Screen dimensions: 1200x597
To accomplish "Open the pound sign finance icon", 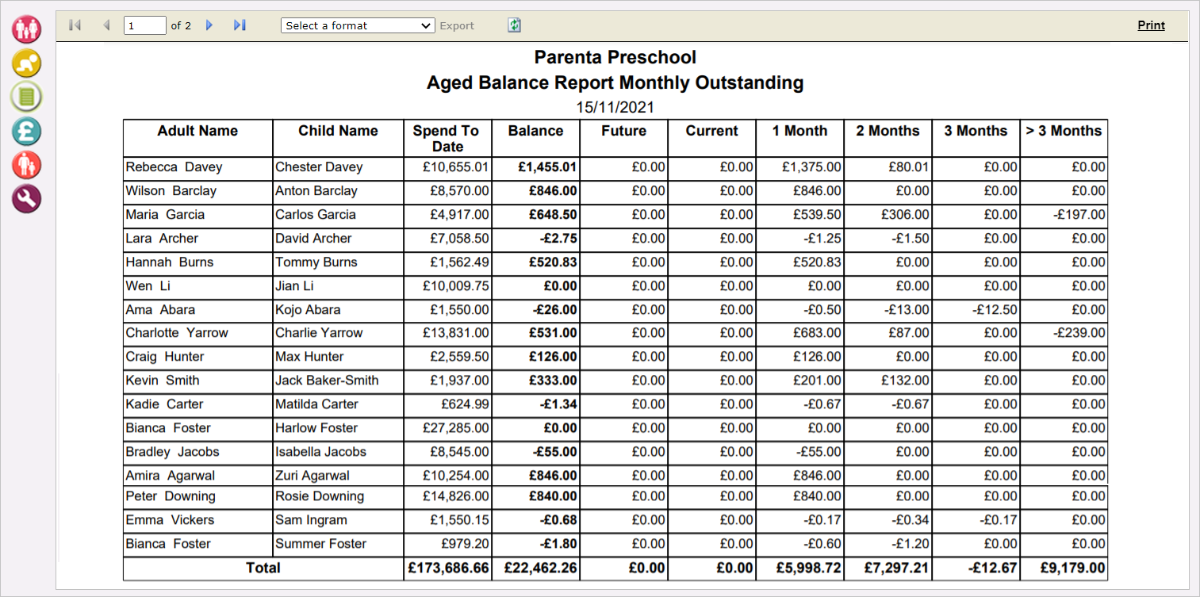I will tap(26, 131).
